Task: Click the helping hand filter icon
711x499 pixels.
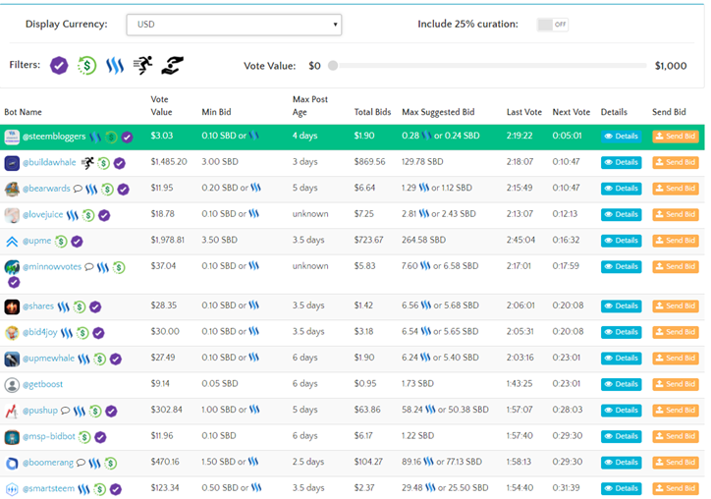Action: (x=172, y=66)
